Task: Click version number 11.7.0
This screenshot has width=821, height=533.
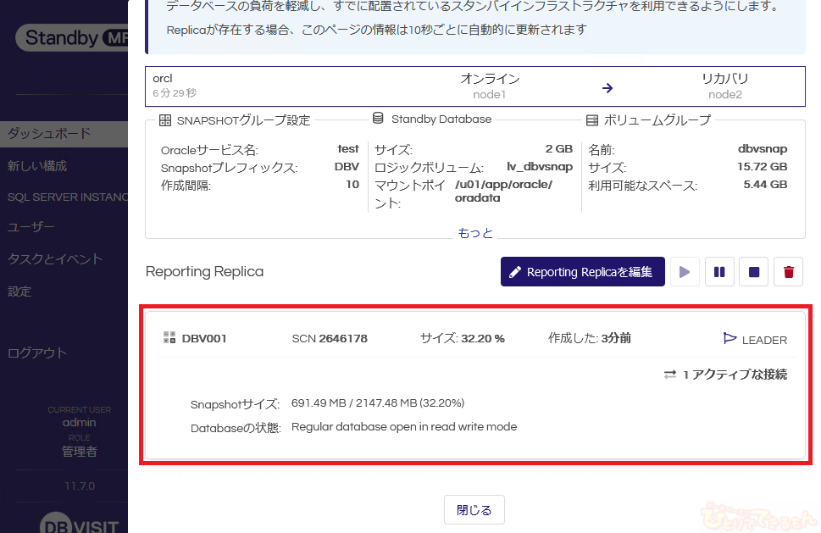Action: [x=80, y=486]
